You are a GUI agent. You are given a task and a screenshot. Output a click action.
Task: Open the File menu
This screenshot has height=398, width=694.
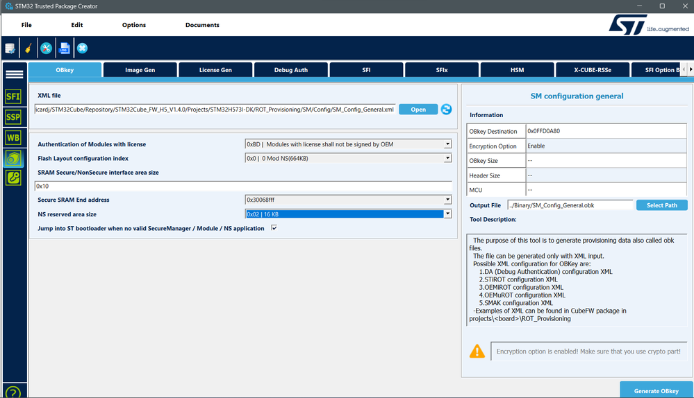point(26,25)
